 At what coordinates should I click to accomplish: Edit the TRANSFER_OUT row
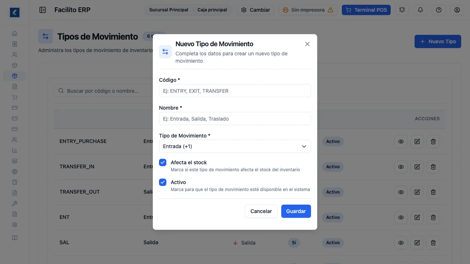pyautogui.click(x=417, y=192)
